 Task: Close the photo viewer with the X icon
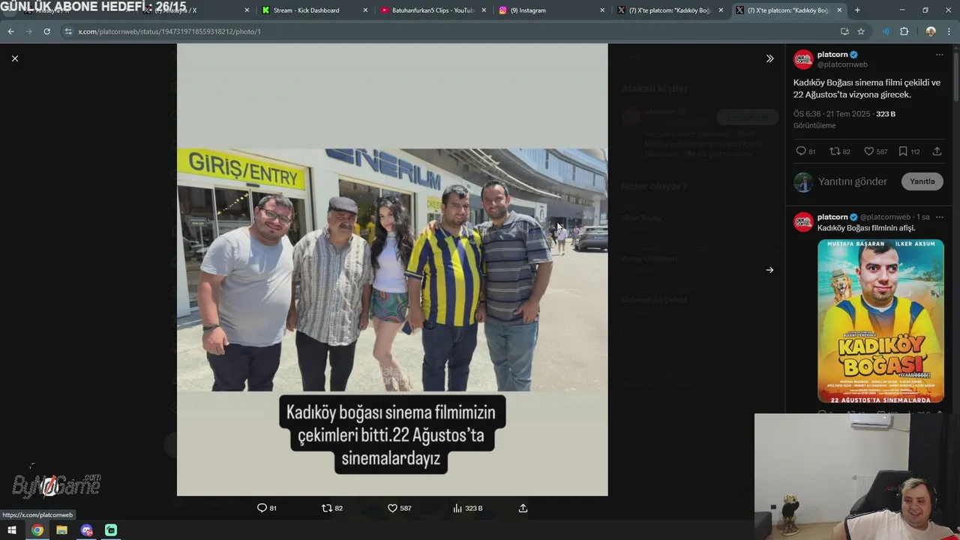coord(15,58)
